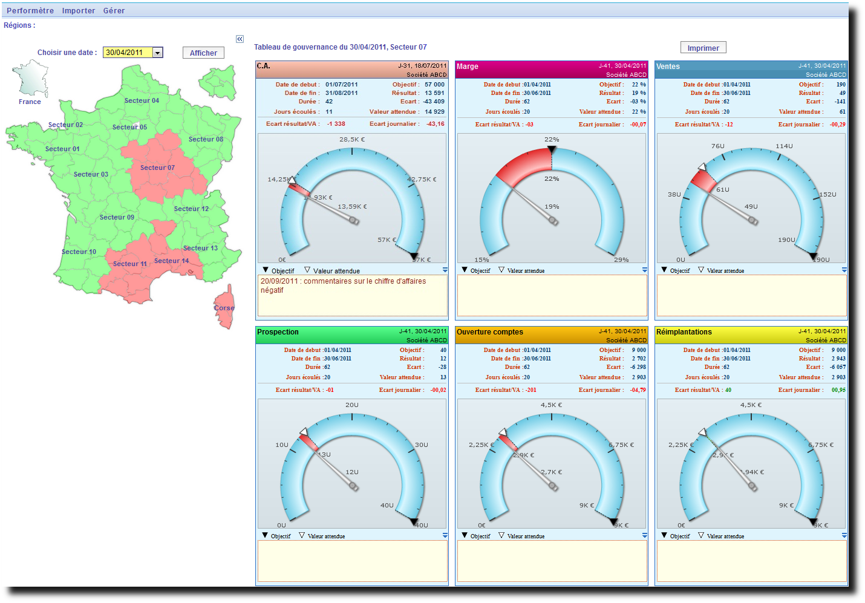Expand the Prospection panel via blue corner icon
Image resolution: width=865 pixels, height=603 pixels.
[445, 535]
